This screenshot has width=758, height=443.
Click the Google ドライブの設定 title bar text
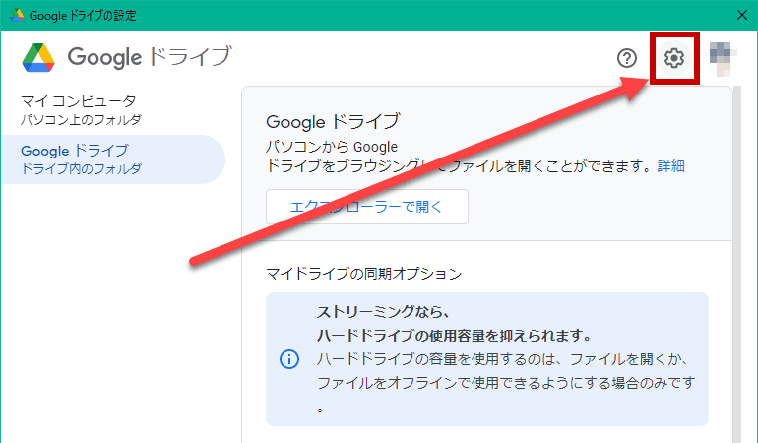(x=84, y=15)
